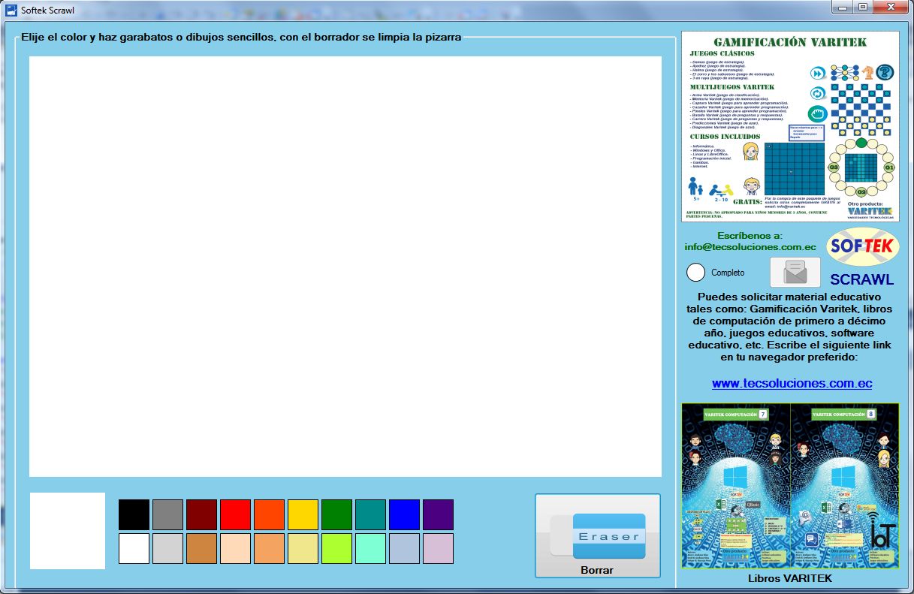Pick the light gray color swatch

[x=168, y=548]
